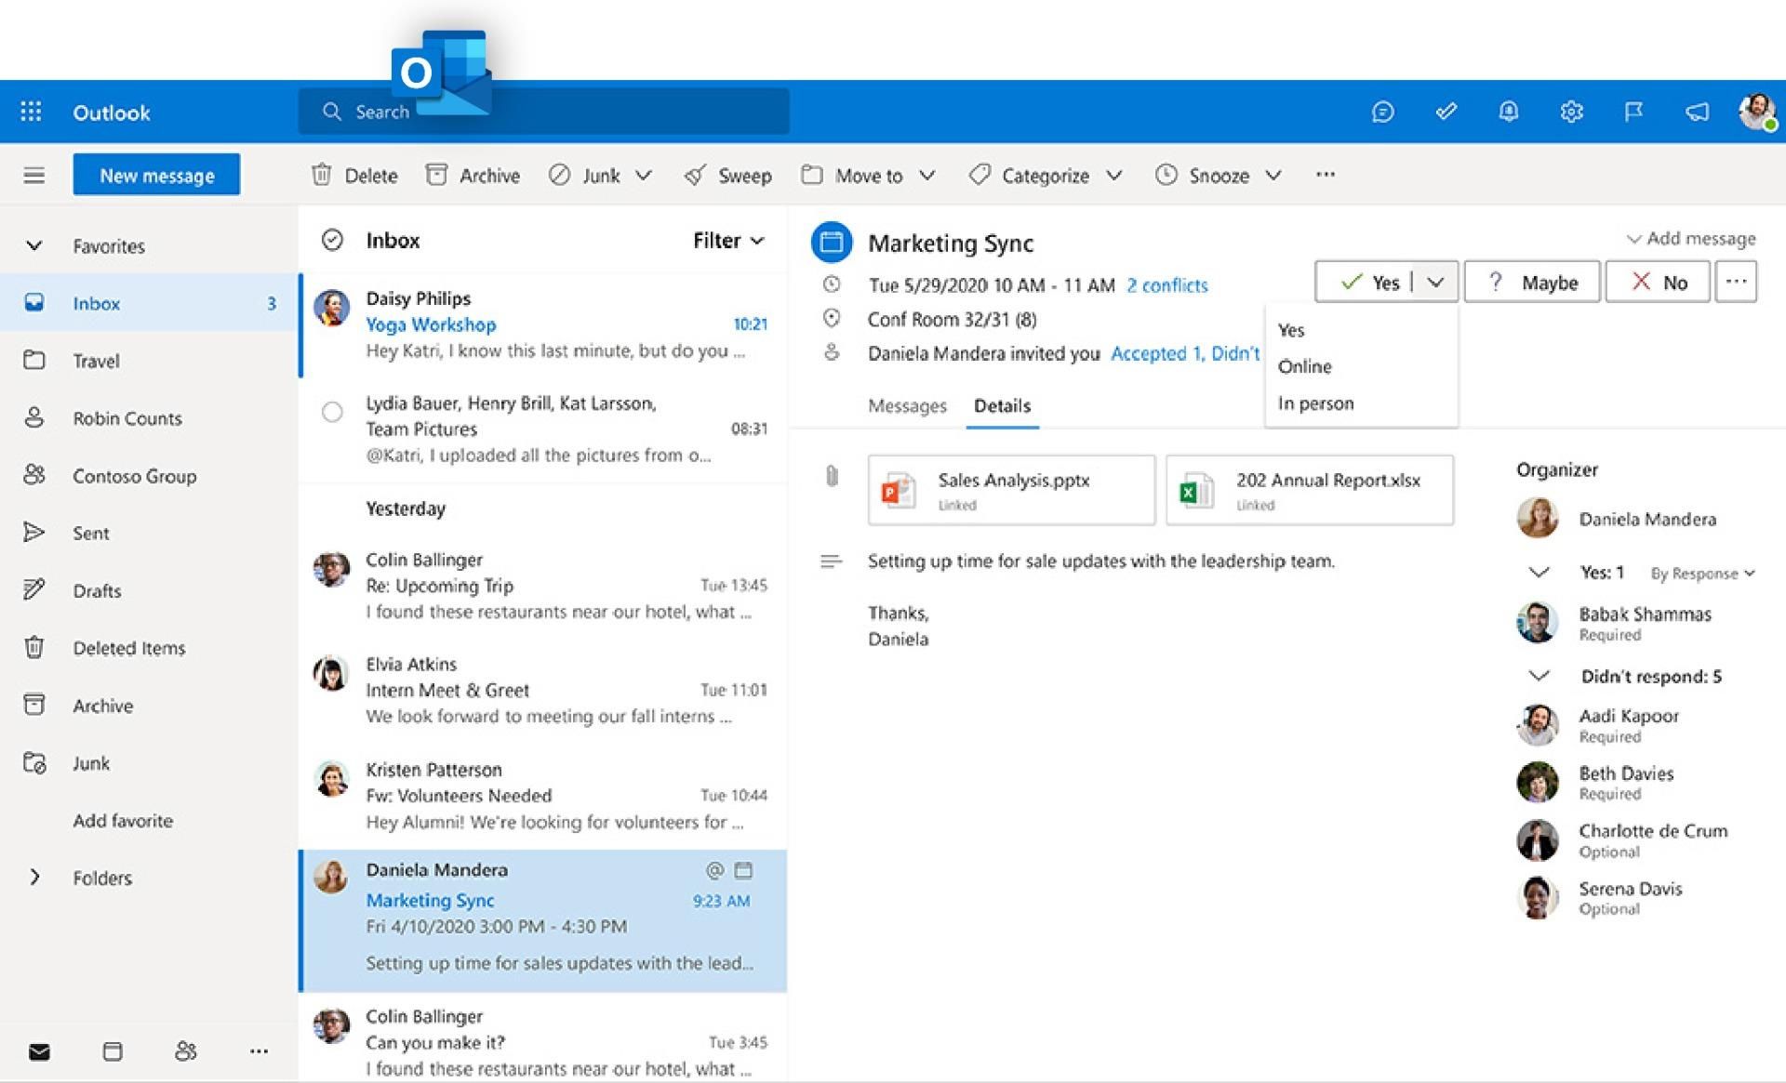Screen dimensions: 1786x1083
Task: Click the Marketing Sync calendar icon
Action: (x=832, y=243)
